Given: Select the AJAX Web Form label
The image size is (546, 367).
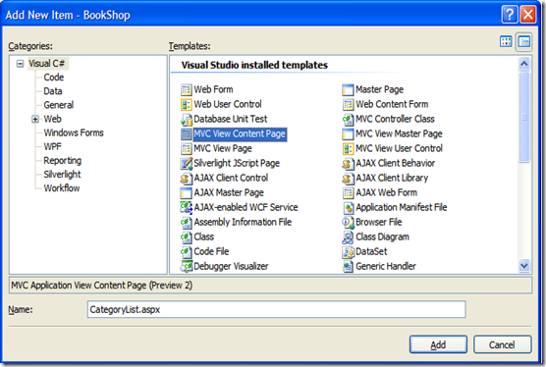Looking at the screenshot, I should tap(386, 192).
